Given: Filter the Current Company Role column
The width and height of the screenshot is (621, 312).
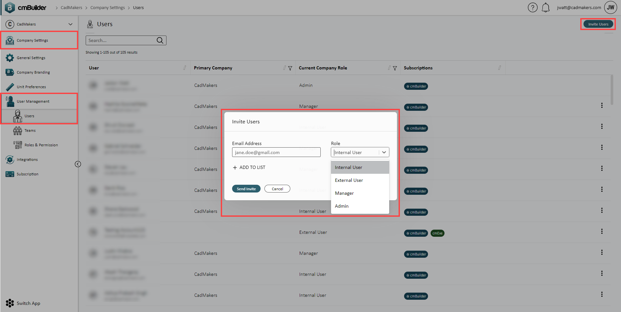Looking at the screenshot, I should pos(395,68).
